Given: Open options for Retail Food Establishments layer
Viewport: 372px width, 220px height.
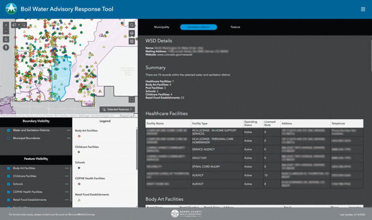Looking at the screenshot, I should (x=67, y=200).
